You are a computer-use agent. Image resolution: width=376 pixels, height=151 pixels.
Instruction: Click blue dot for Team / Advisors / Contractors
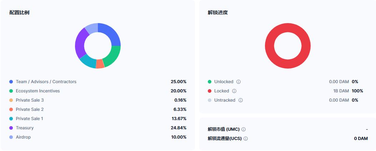click(x=11, y=82)
